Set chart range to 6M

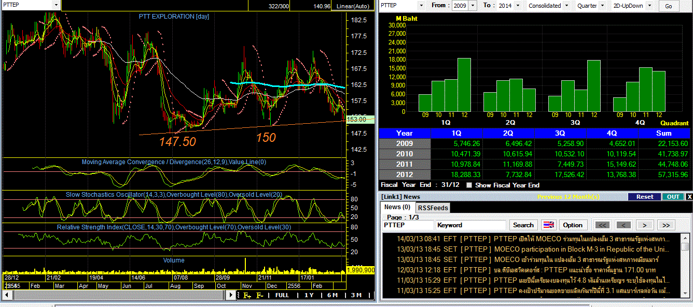[332, 295]
